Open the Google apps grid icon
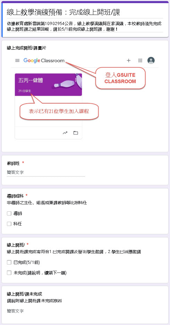The width and height of the screenshot is (170, 325). coord(140,60)
